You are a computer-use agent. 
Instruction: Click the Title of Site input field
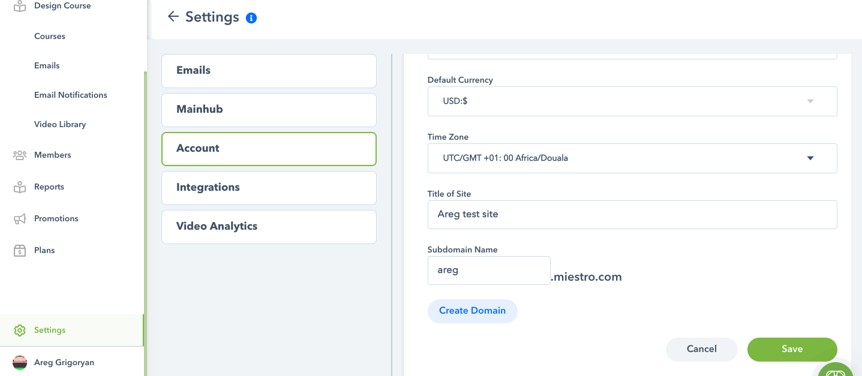coord(632,215)
